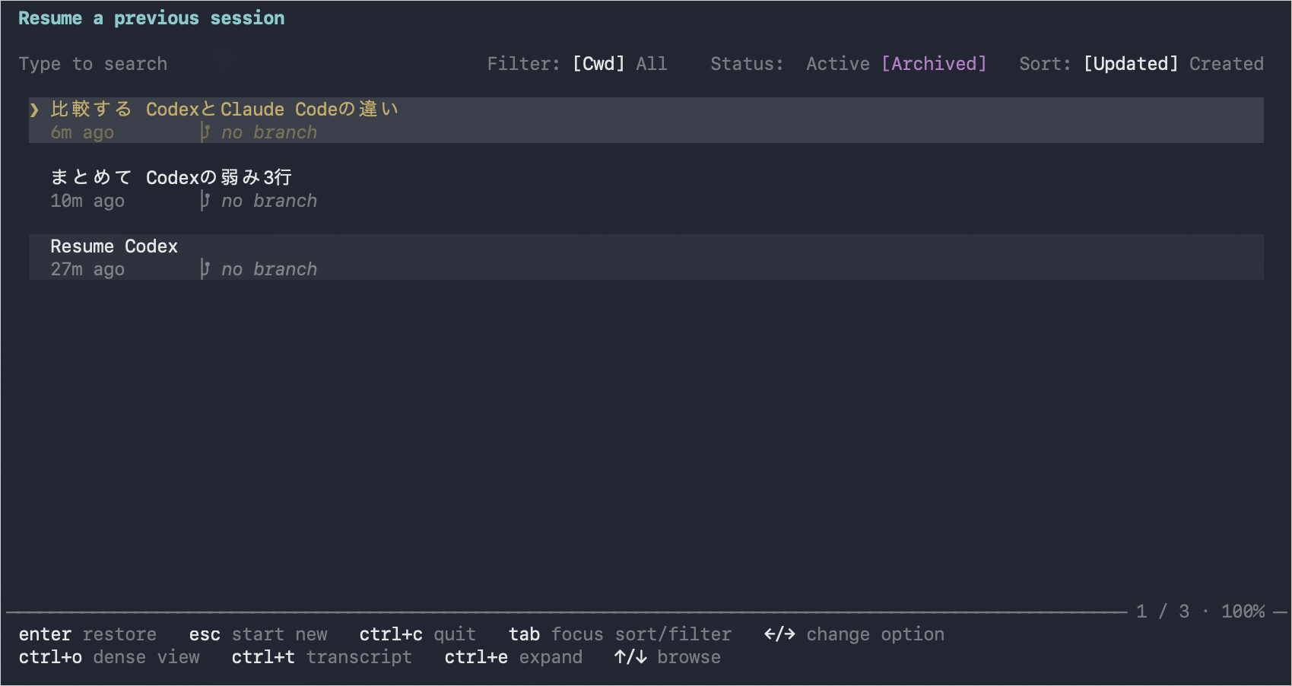
Task: Click 'no branch' on the 6m ago session
Action: 269,132
